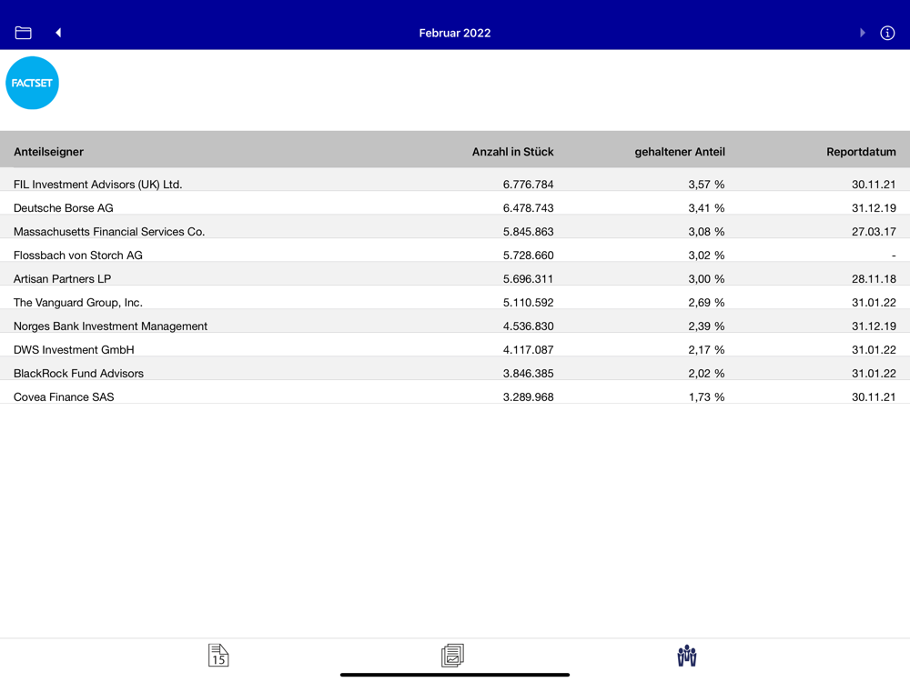Click share count 6.478.743
This screenshot has width=910, height=682.
click(x=528, y=207)
